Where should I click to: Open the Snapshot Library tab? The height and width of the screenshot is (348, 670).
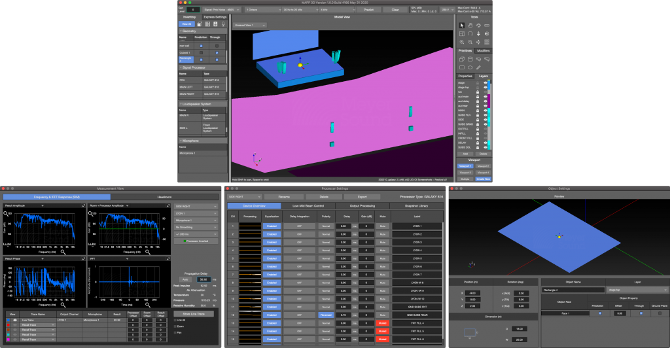(417, 206)
